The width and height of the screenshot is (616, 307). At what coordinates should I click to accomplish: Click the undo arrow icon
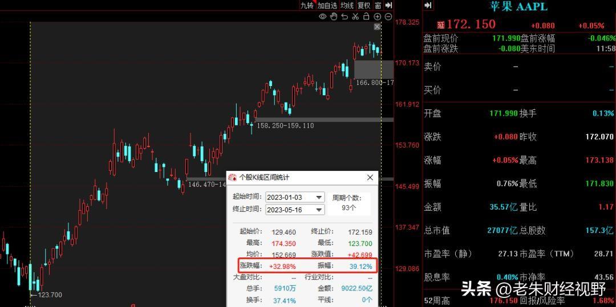pyautogui.click(x=345, y=17)
